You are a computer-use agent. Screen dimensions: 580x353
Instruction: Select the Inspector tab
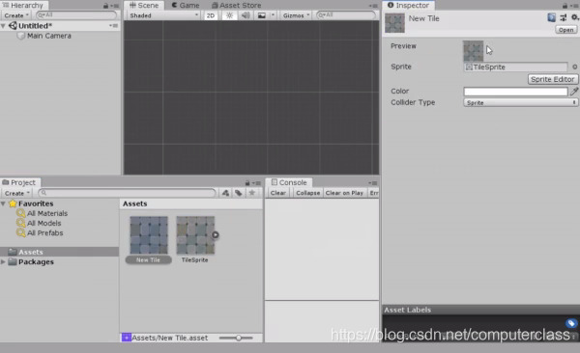(408, 5)
